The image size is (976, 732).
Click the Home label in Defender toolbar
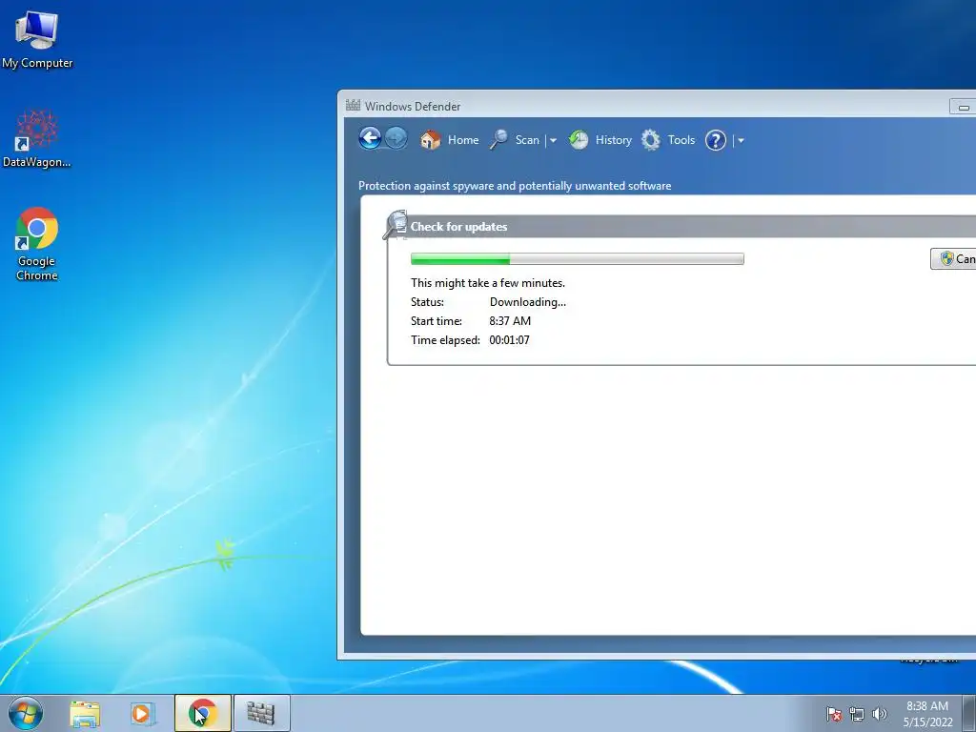[x=463, y=140]
